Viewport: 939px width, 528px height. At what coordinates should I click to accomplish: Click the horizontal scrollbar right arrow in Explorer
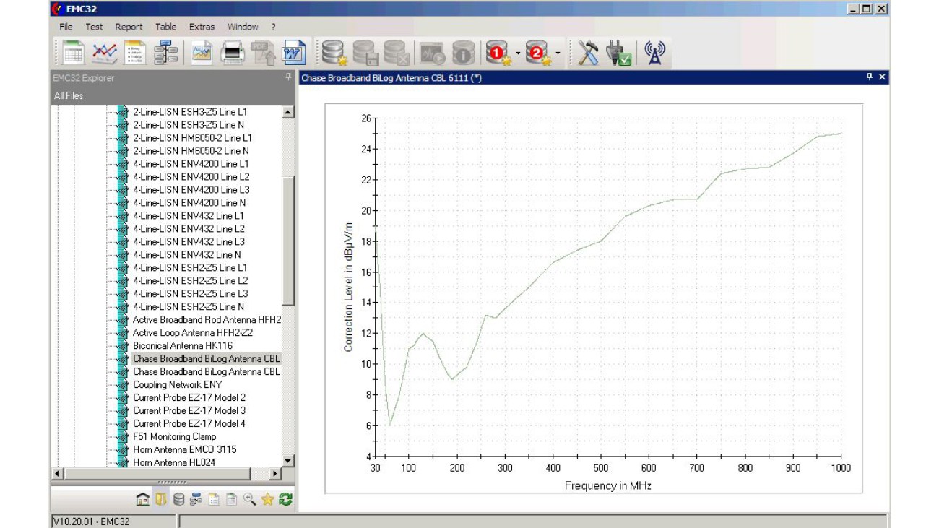point(274,474)
